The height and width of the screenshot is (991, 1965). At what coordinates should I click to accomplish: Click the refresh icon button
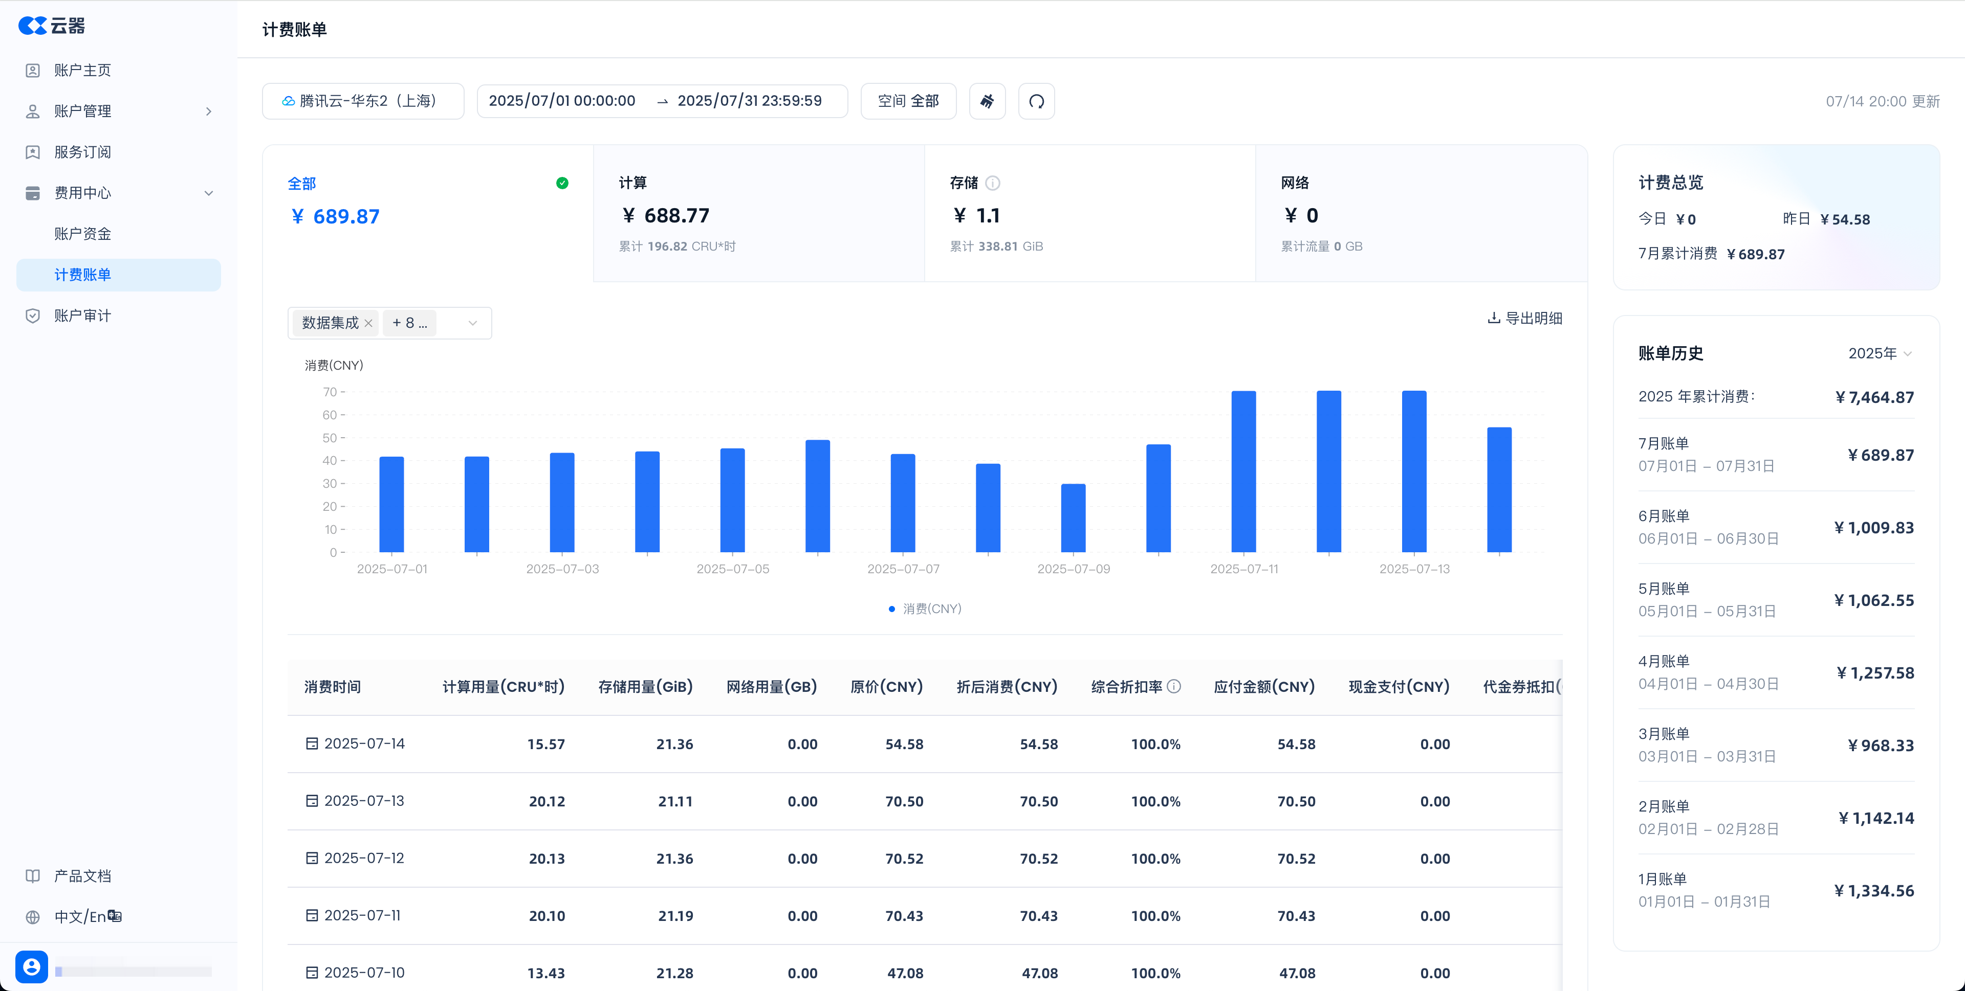(x=1036, y=101)
